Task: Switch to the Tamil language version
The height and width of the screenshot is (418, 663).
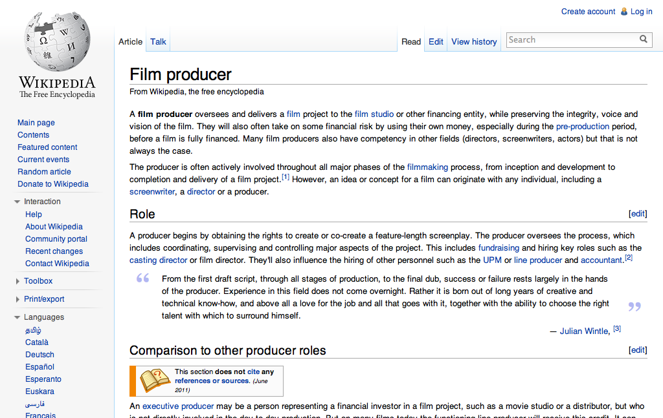Action: tap(33, 330)
